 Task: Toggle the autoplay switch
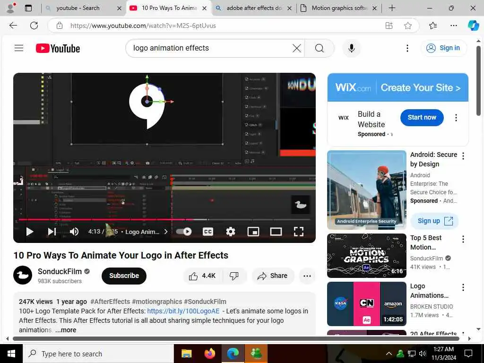(x=184, y=232)
